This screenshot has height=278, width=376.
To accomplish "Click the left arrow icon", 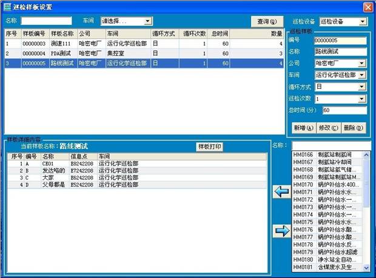I will coord(281,192).
